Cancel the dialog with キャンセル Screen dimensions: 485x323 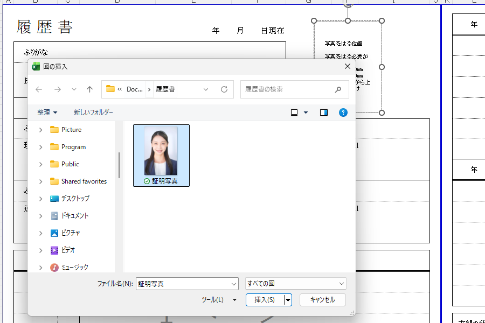pos(322,300)
